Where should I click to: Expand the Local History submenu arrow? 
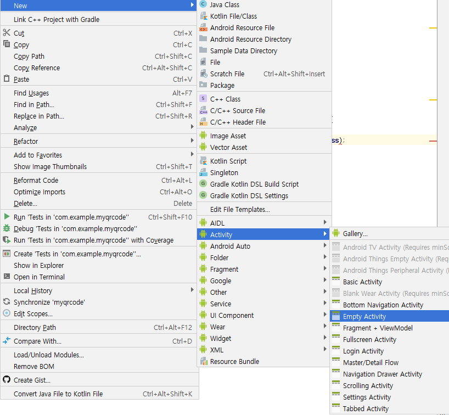click(x=192, y=290)
